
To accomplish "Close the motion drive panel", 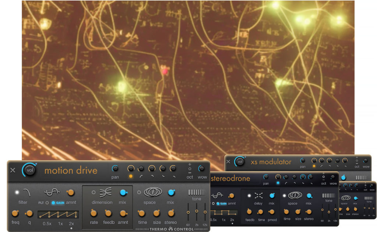I will pos(13,170).
